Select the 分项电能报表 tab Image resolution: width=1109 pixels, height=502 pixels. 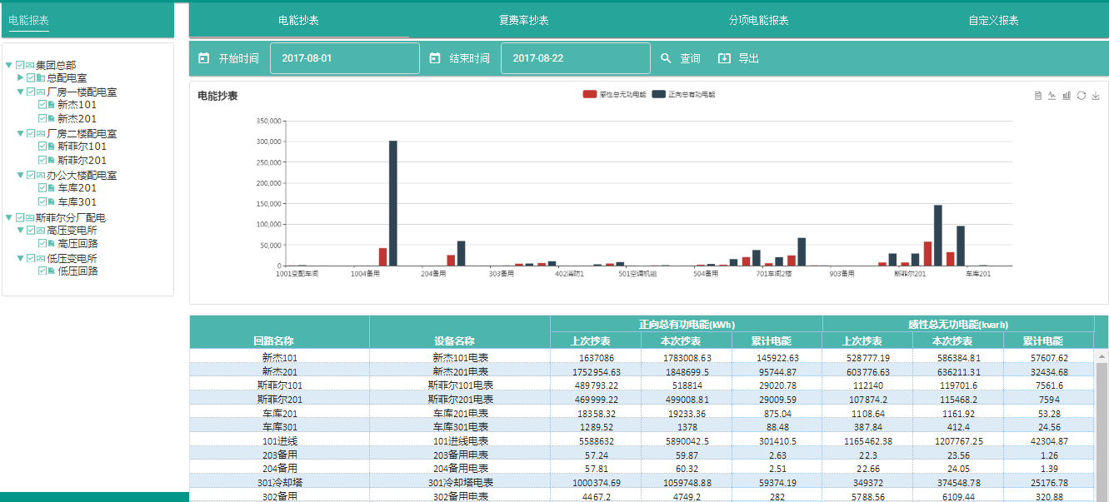[758, 20]
